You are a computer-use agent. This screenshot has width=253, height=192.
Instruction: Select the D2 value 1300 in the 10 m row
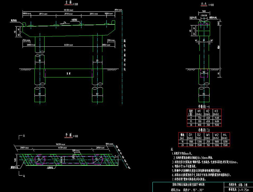[x=199, y=141]
